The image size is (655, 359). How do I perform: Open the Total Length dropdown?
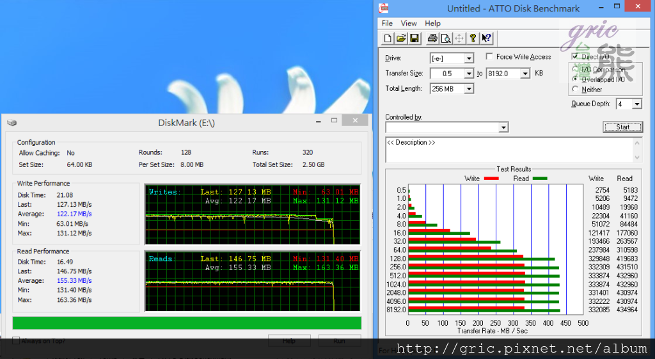pyautogui.click(x=469, y=88)
